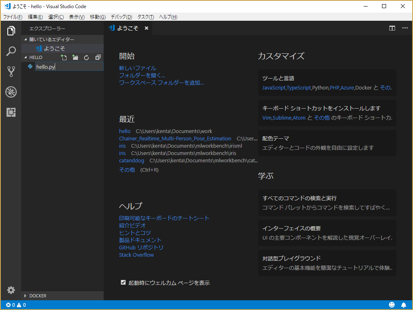The width and height of the screenshot is (413, 310).
Task: Open the ファイル(F) menu
Action: point(13,17)
